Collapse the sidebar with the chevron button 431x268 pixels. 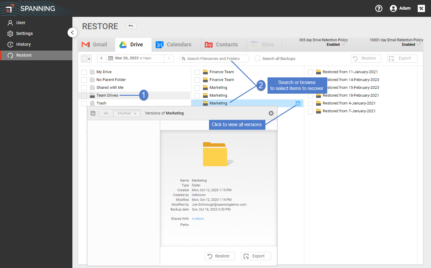pos(72,33)
